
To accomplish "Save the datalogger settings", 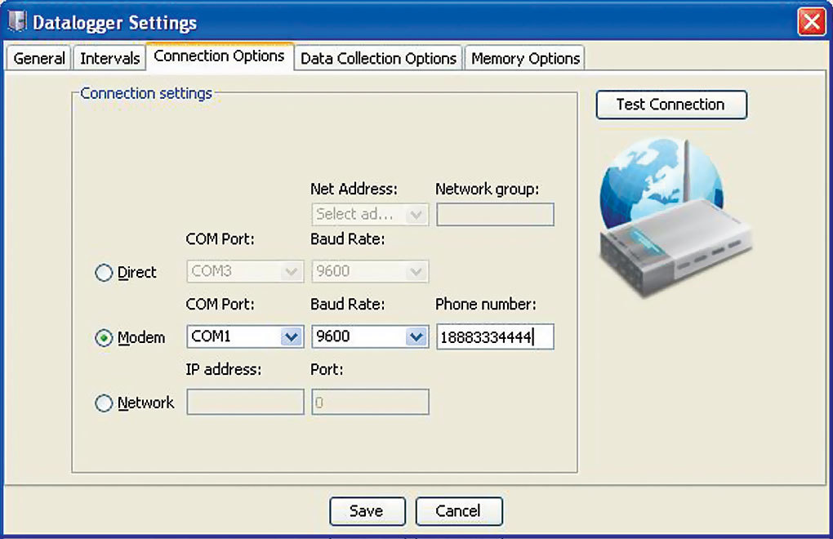I will click(367, 511).
